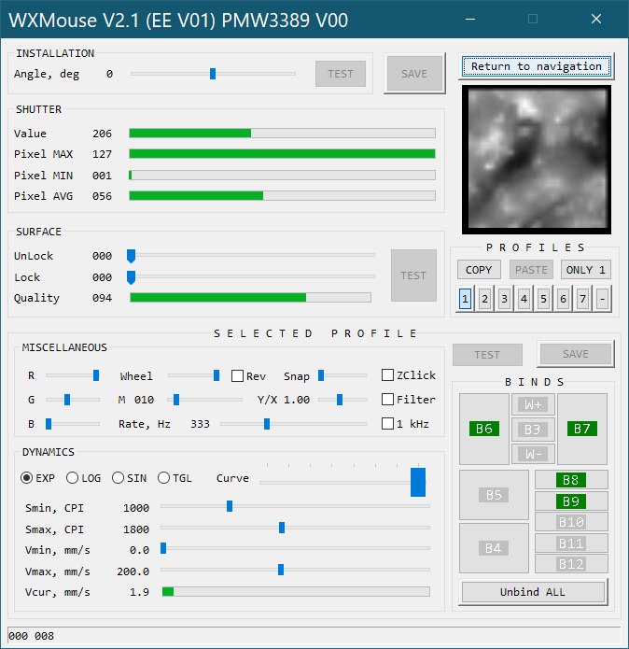Click the SAVE button beside the INSTALLATION section
Viewport: 629px width, 649px height.
[414, 74]
